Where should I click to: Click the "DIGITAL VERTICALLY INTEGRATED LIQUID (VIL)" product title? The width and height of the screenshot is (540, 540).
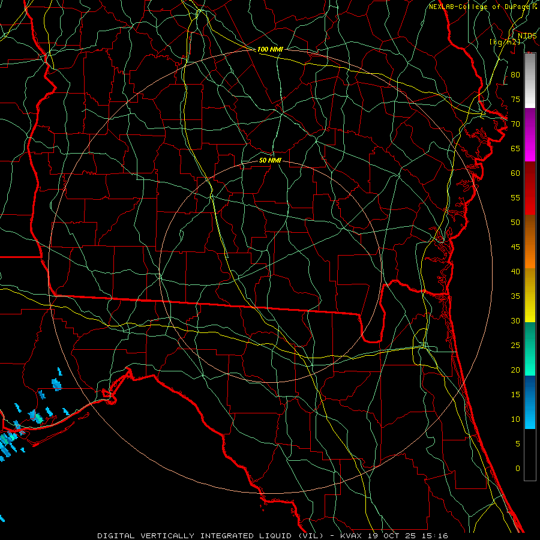(x=211, y=536)
